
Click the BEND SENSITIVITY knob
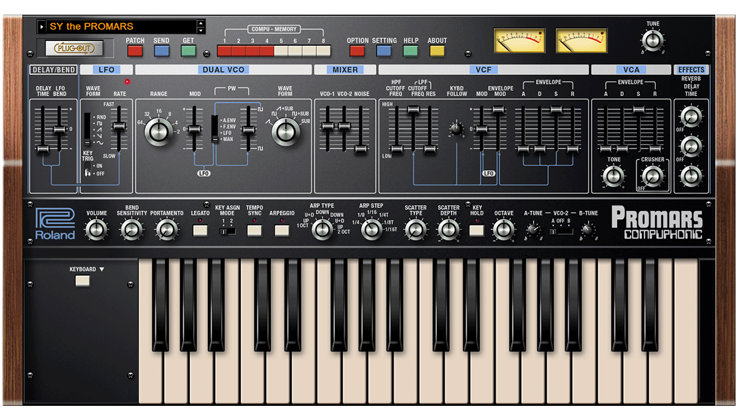[132, 230]
